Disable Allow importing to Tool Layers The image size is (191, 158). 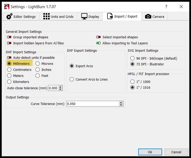(99, 43)
